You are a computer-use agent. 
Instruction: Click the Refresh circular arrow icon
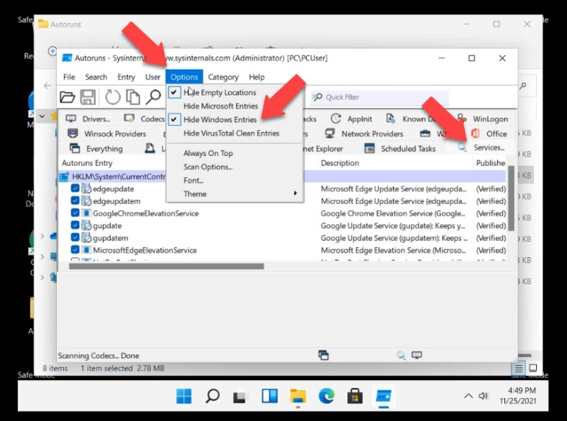pos(112,97)
